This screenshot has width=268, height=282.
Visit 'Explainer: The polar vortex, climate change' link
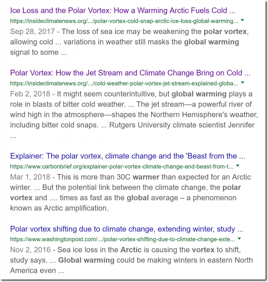pos(127,156)
